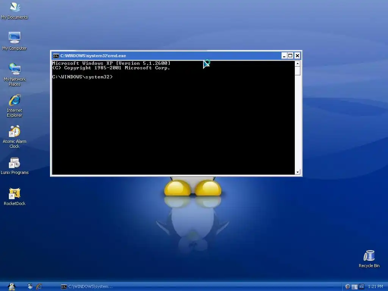
Task: Click the 1:21 PM taskbar clock
Action: (375, 286)
